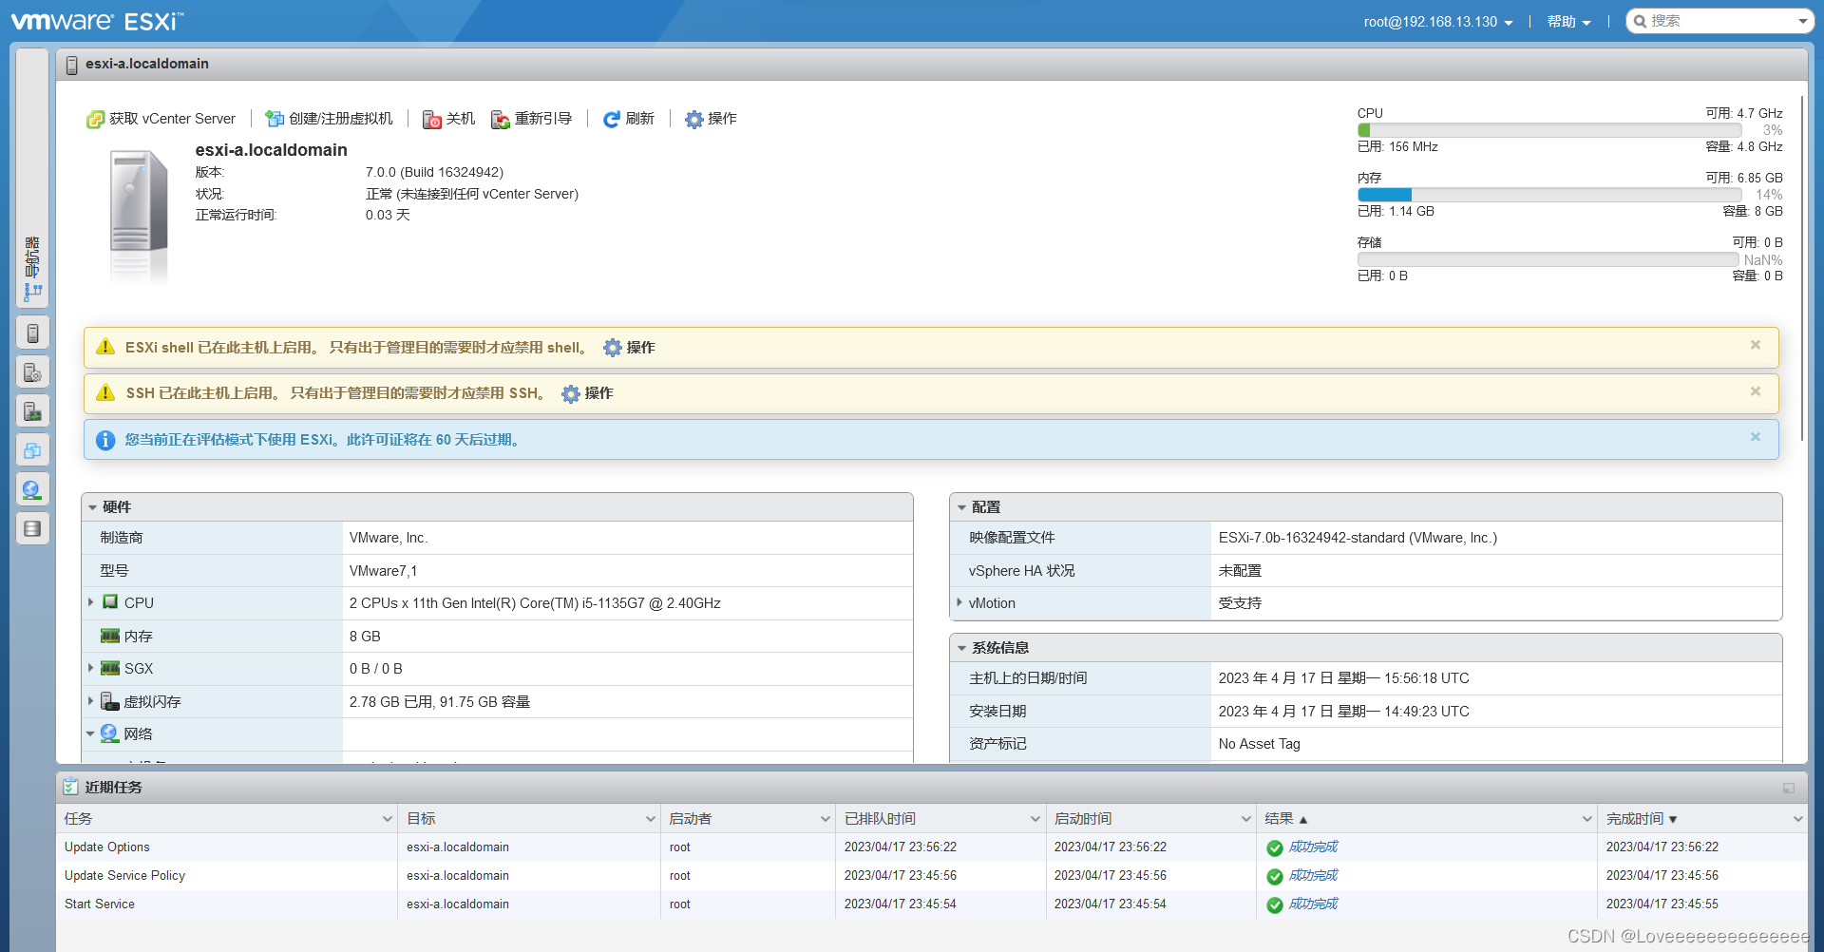
Task: Open the 网络 globe sidebar icon
Action: coord(33,489)
